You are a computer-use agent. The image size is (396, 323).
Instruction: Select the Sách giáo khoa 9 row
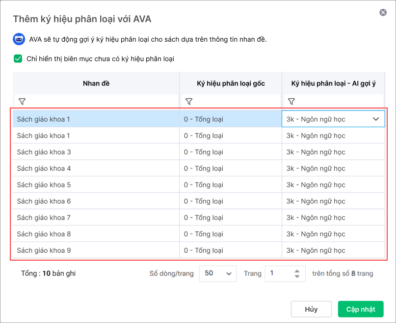(x=199, y=250)
